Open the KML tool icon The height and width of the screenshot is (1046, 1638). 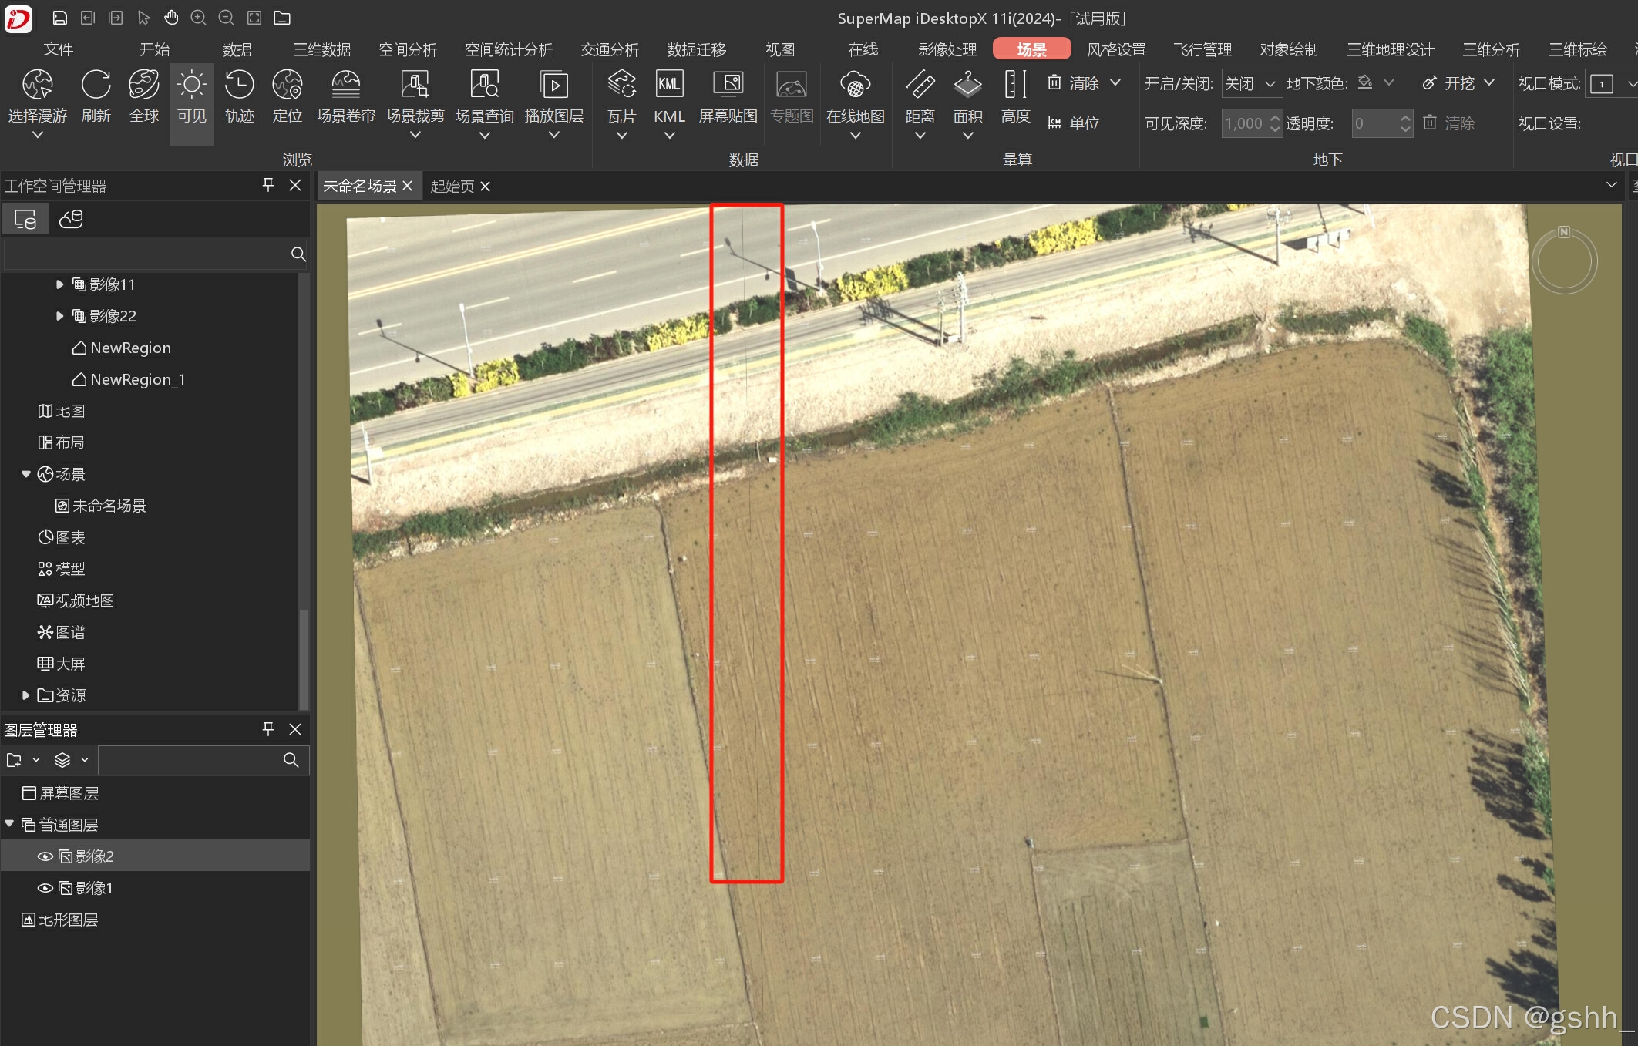coord(668,85)
